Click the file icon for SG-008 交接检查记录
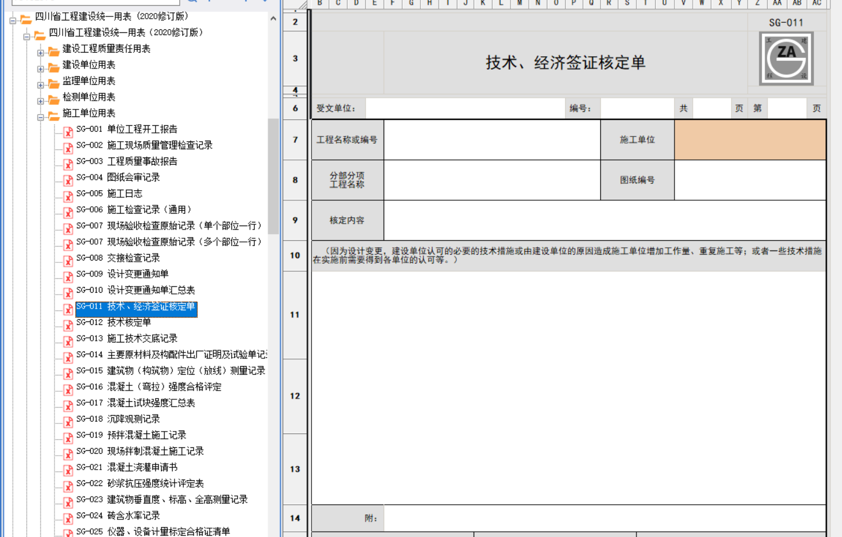Image resolution: width=842 pixels, height=537 pixels. pos(68,261)
